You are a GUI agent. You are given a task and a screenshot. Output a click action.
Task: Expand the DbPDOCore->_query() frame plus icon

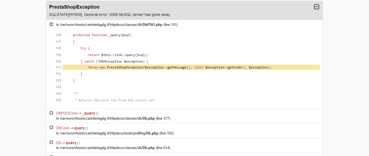pos(51,113)
